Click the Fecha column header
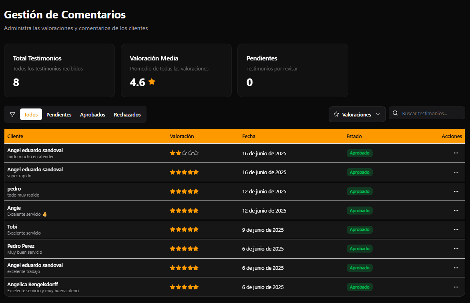The image size is (470, 303). click(x=249, y=136)
